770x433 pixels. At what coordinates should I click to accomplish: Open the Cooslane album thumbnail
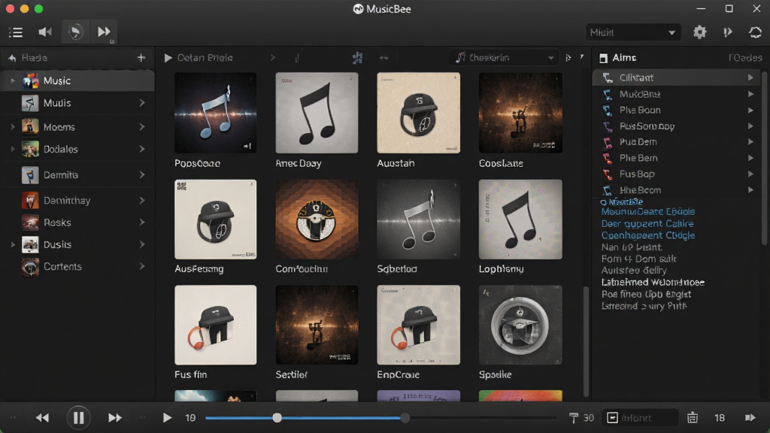pyautogui.click(x=520, y=113)
